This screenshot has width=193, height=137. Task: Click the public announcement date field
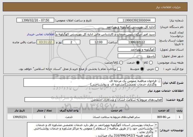(x=35, y=20)
